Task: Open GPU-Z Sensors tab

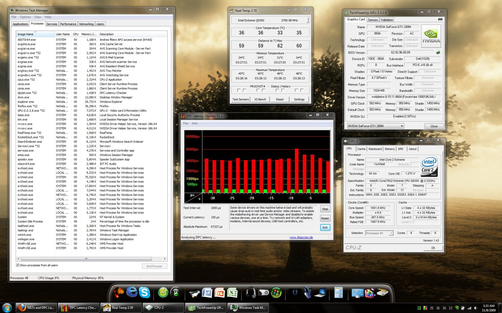Action: [x=373, y=20]
